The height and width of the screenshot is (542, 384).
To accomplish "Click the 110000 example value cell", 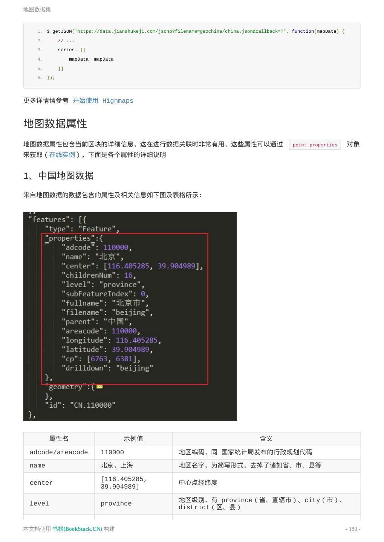I will coord(133,452).
